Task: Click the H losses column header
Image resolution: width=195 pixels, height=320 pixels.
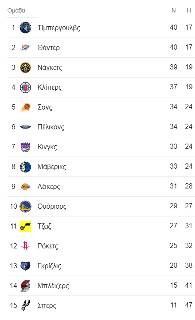Action: (x=189, y=10)
